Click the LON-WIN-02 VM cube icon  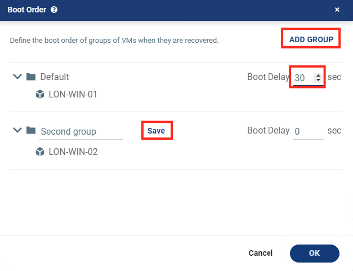point(40,151)
